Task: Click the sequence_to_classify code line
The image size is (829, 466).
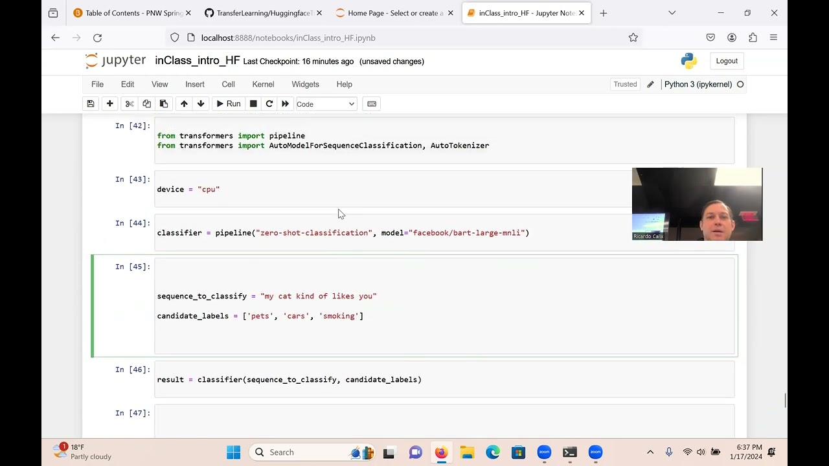Action: [x=267, y=296]
